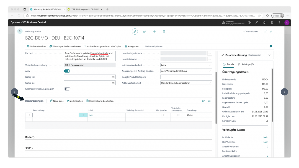299x168 pixels.
Task: Click the Verknüpfte Artikelbeschreibung checkbox
Action: pos(178,115)
